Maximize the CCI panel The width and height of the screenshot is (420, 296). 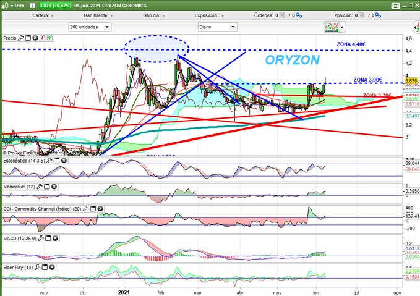point(93,209)
